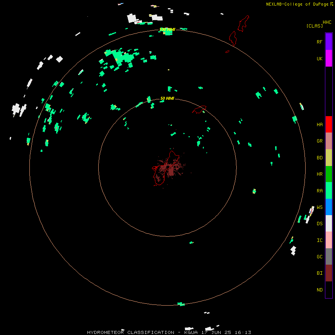Click the HYDROMETEOR CLASSIFICATION title text
The width and height of the screenshot is (335, 335).
coord(131,332)
